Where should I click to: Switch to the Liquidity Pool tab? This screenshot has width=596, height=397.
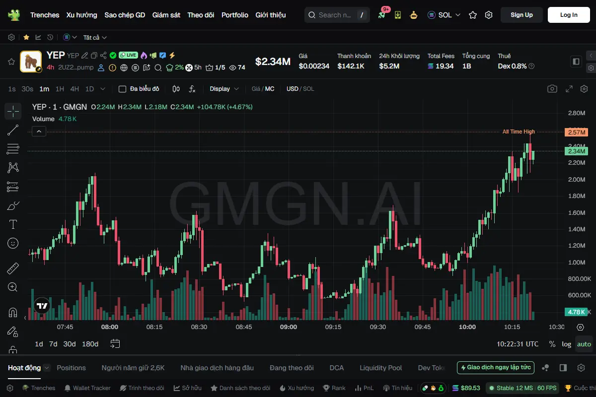pos(381,368)
